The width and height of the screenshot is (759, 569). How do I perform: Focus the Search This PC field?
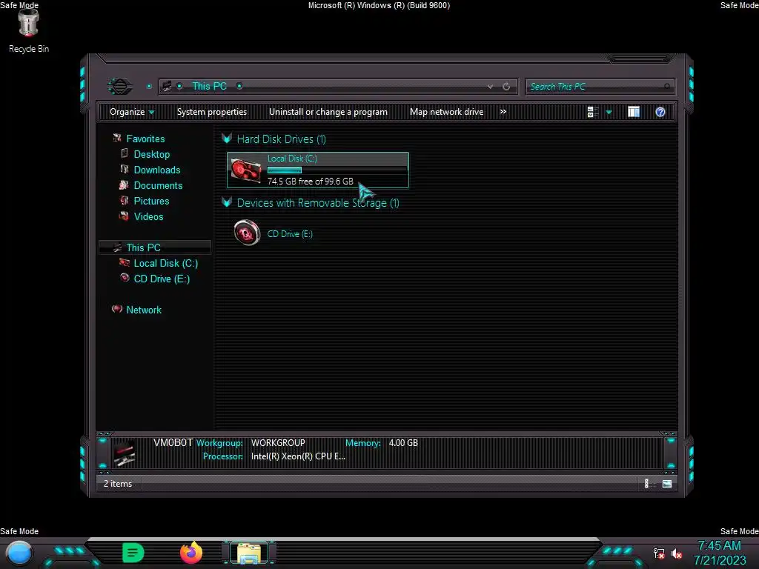click(x=599, y=87)
